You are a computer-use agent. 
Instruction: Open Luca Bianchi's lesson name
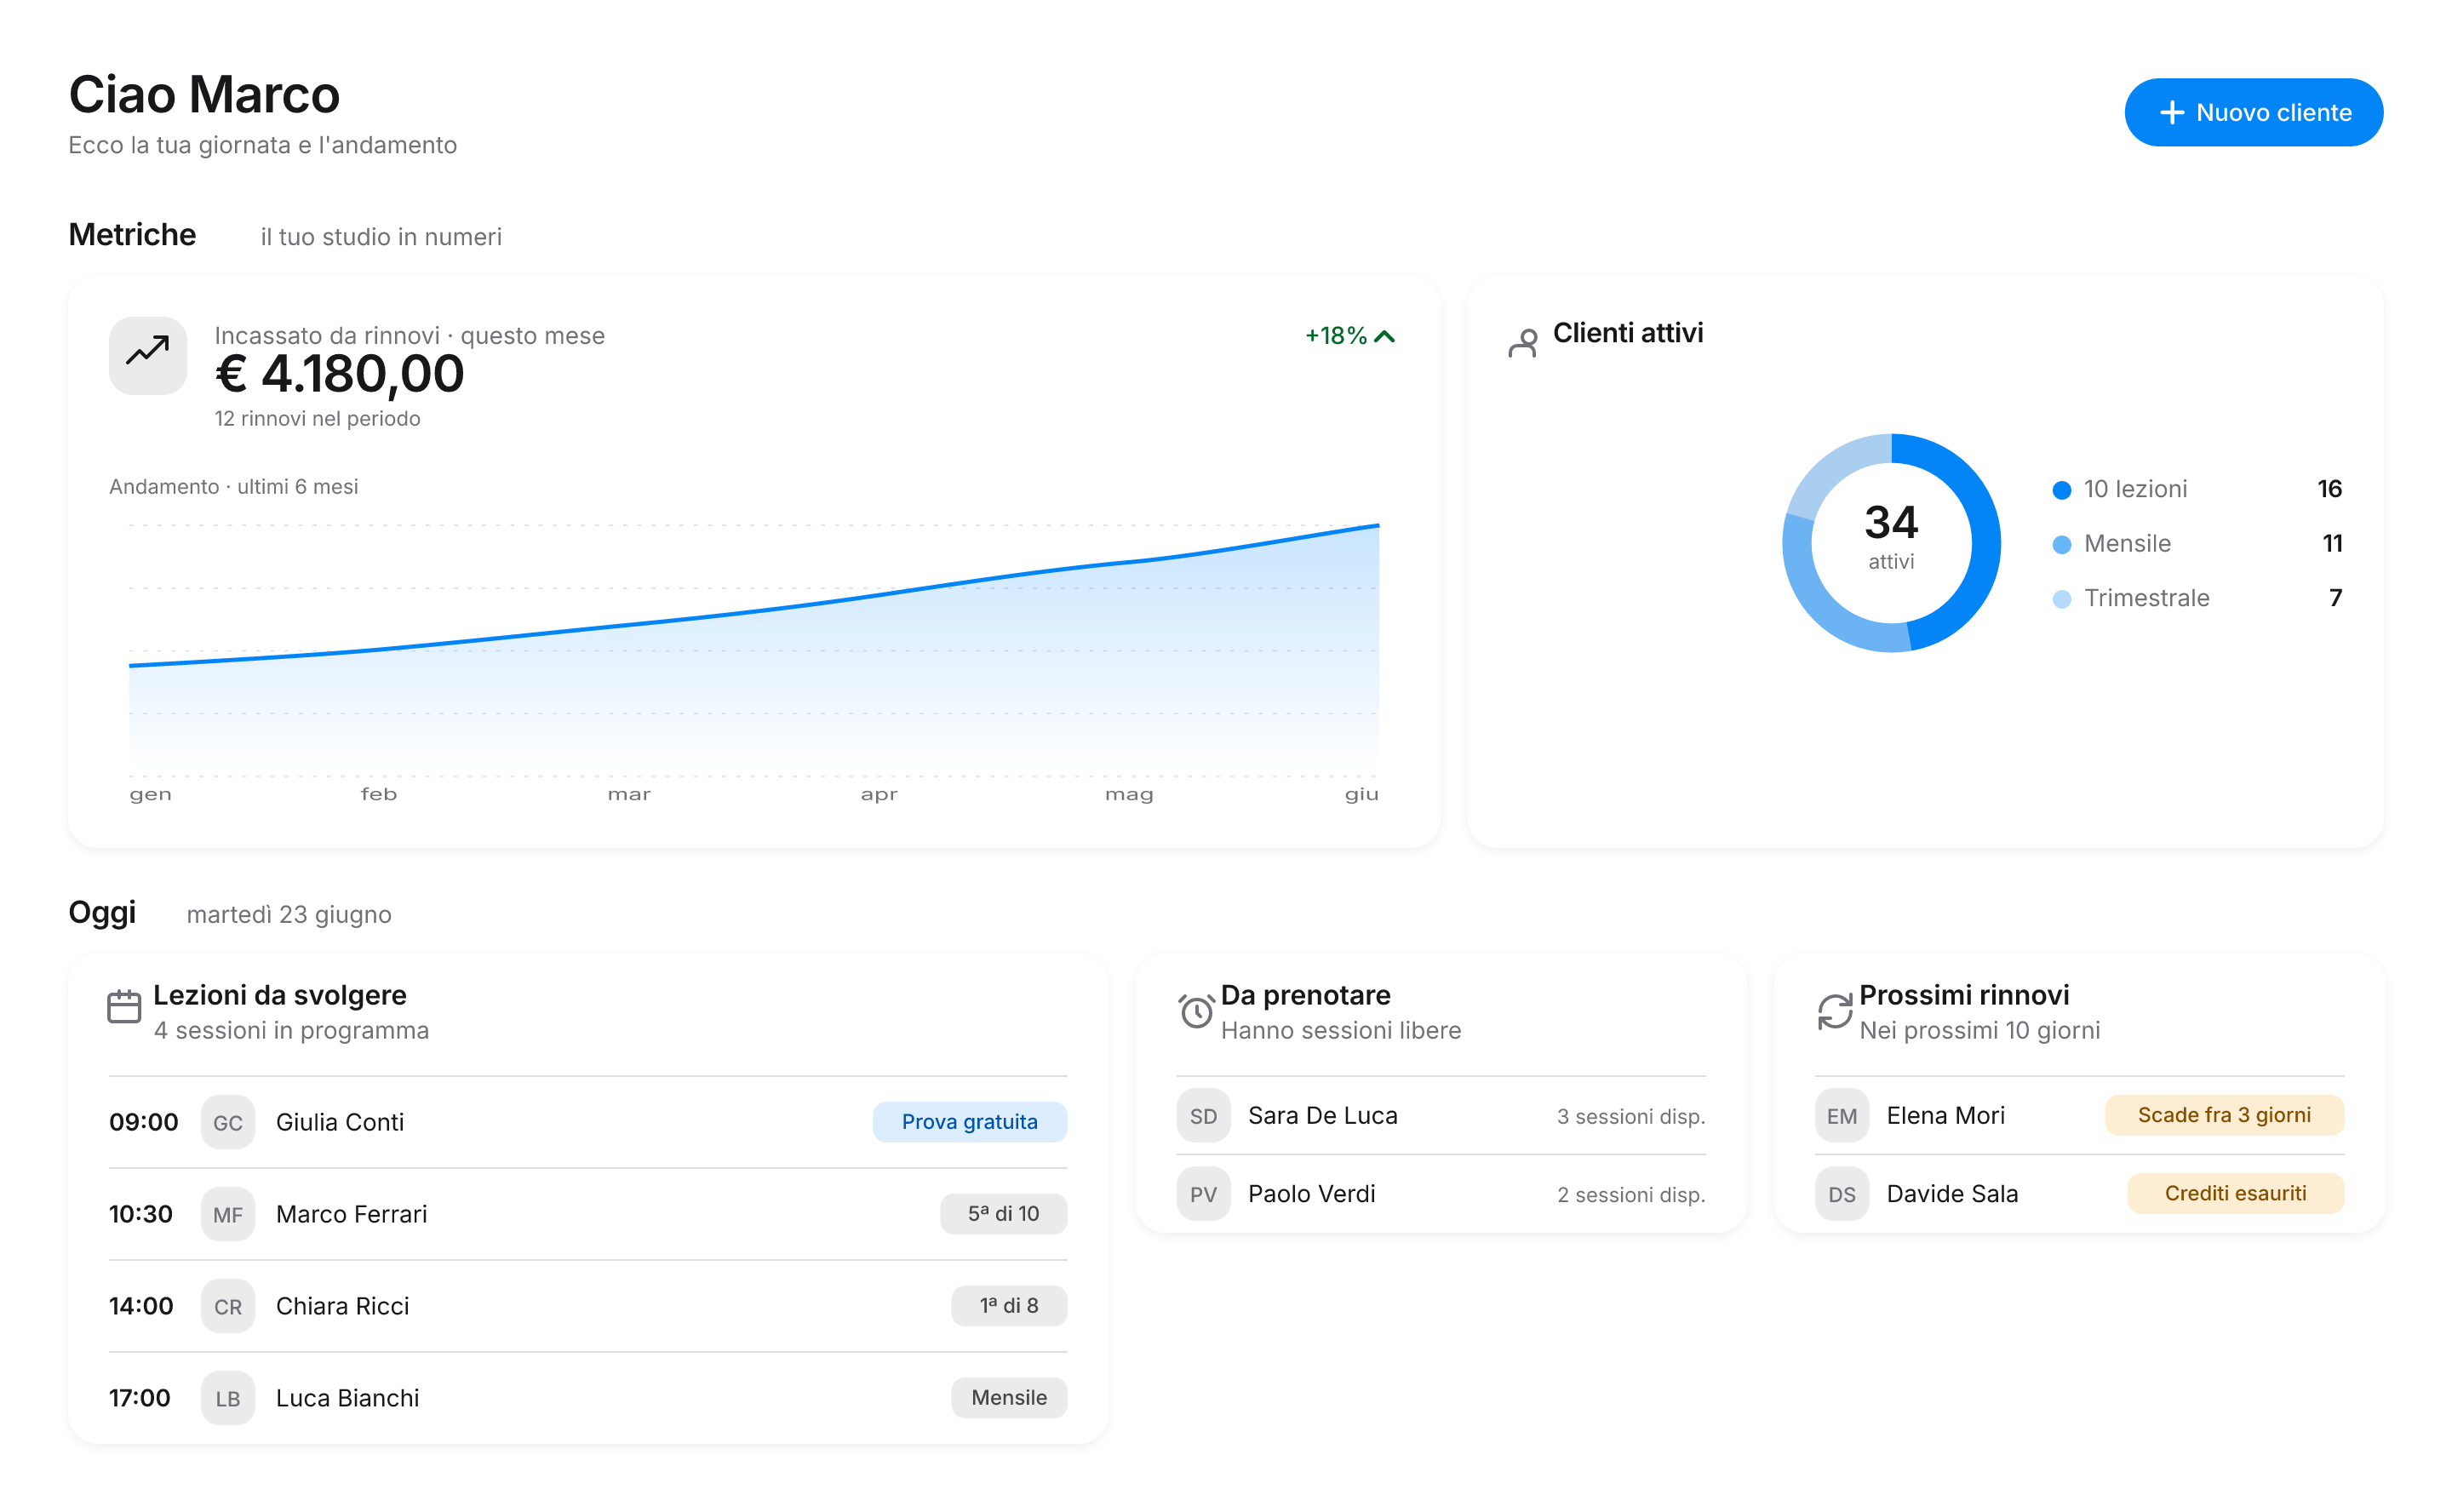(x=347, y=1398)
